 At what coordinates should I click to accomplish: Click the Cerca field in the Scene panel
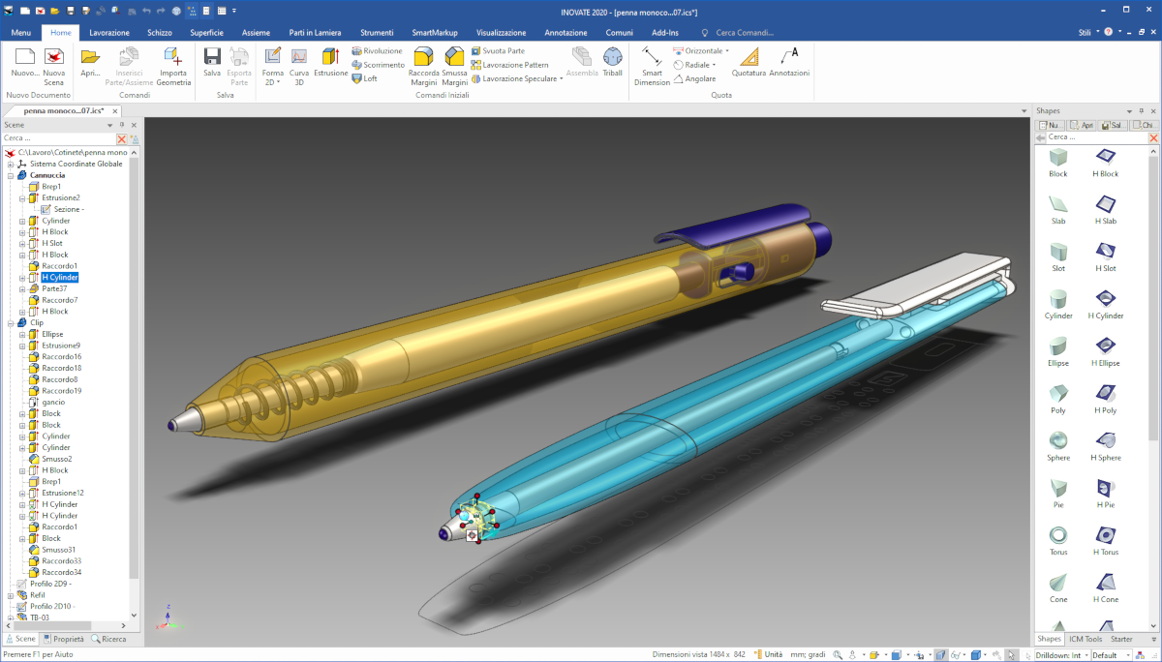click(58, 138)
